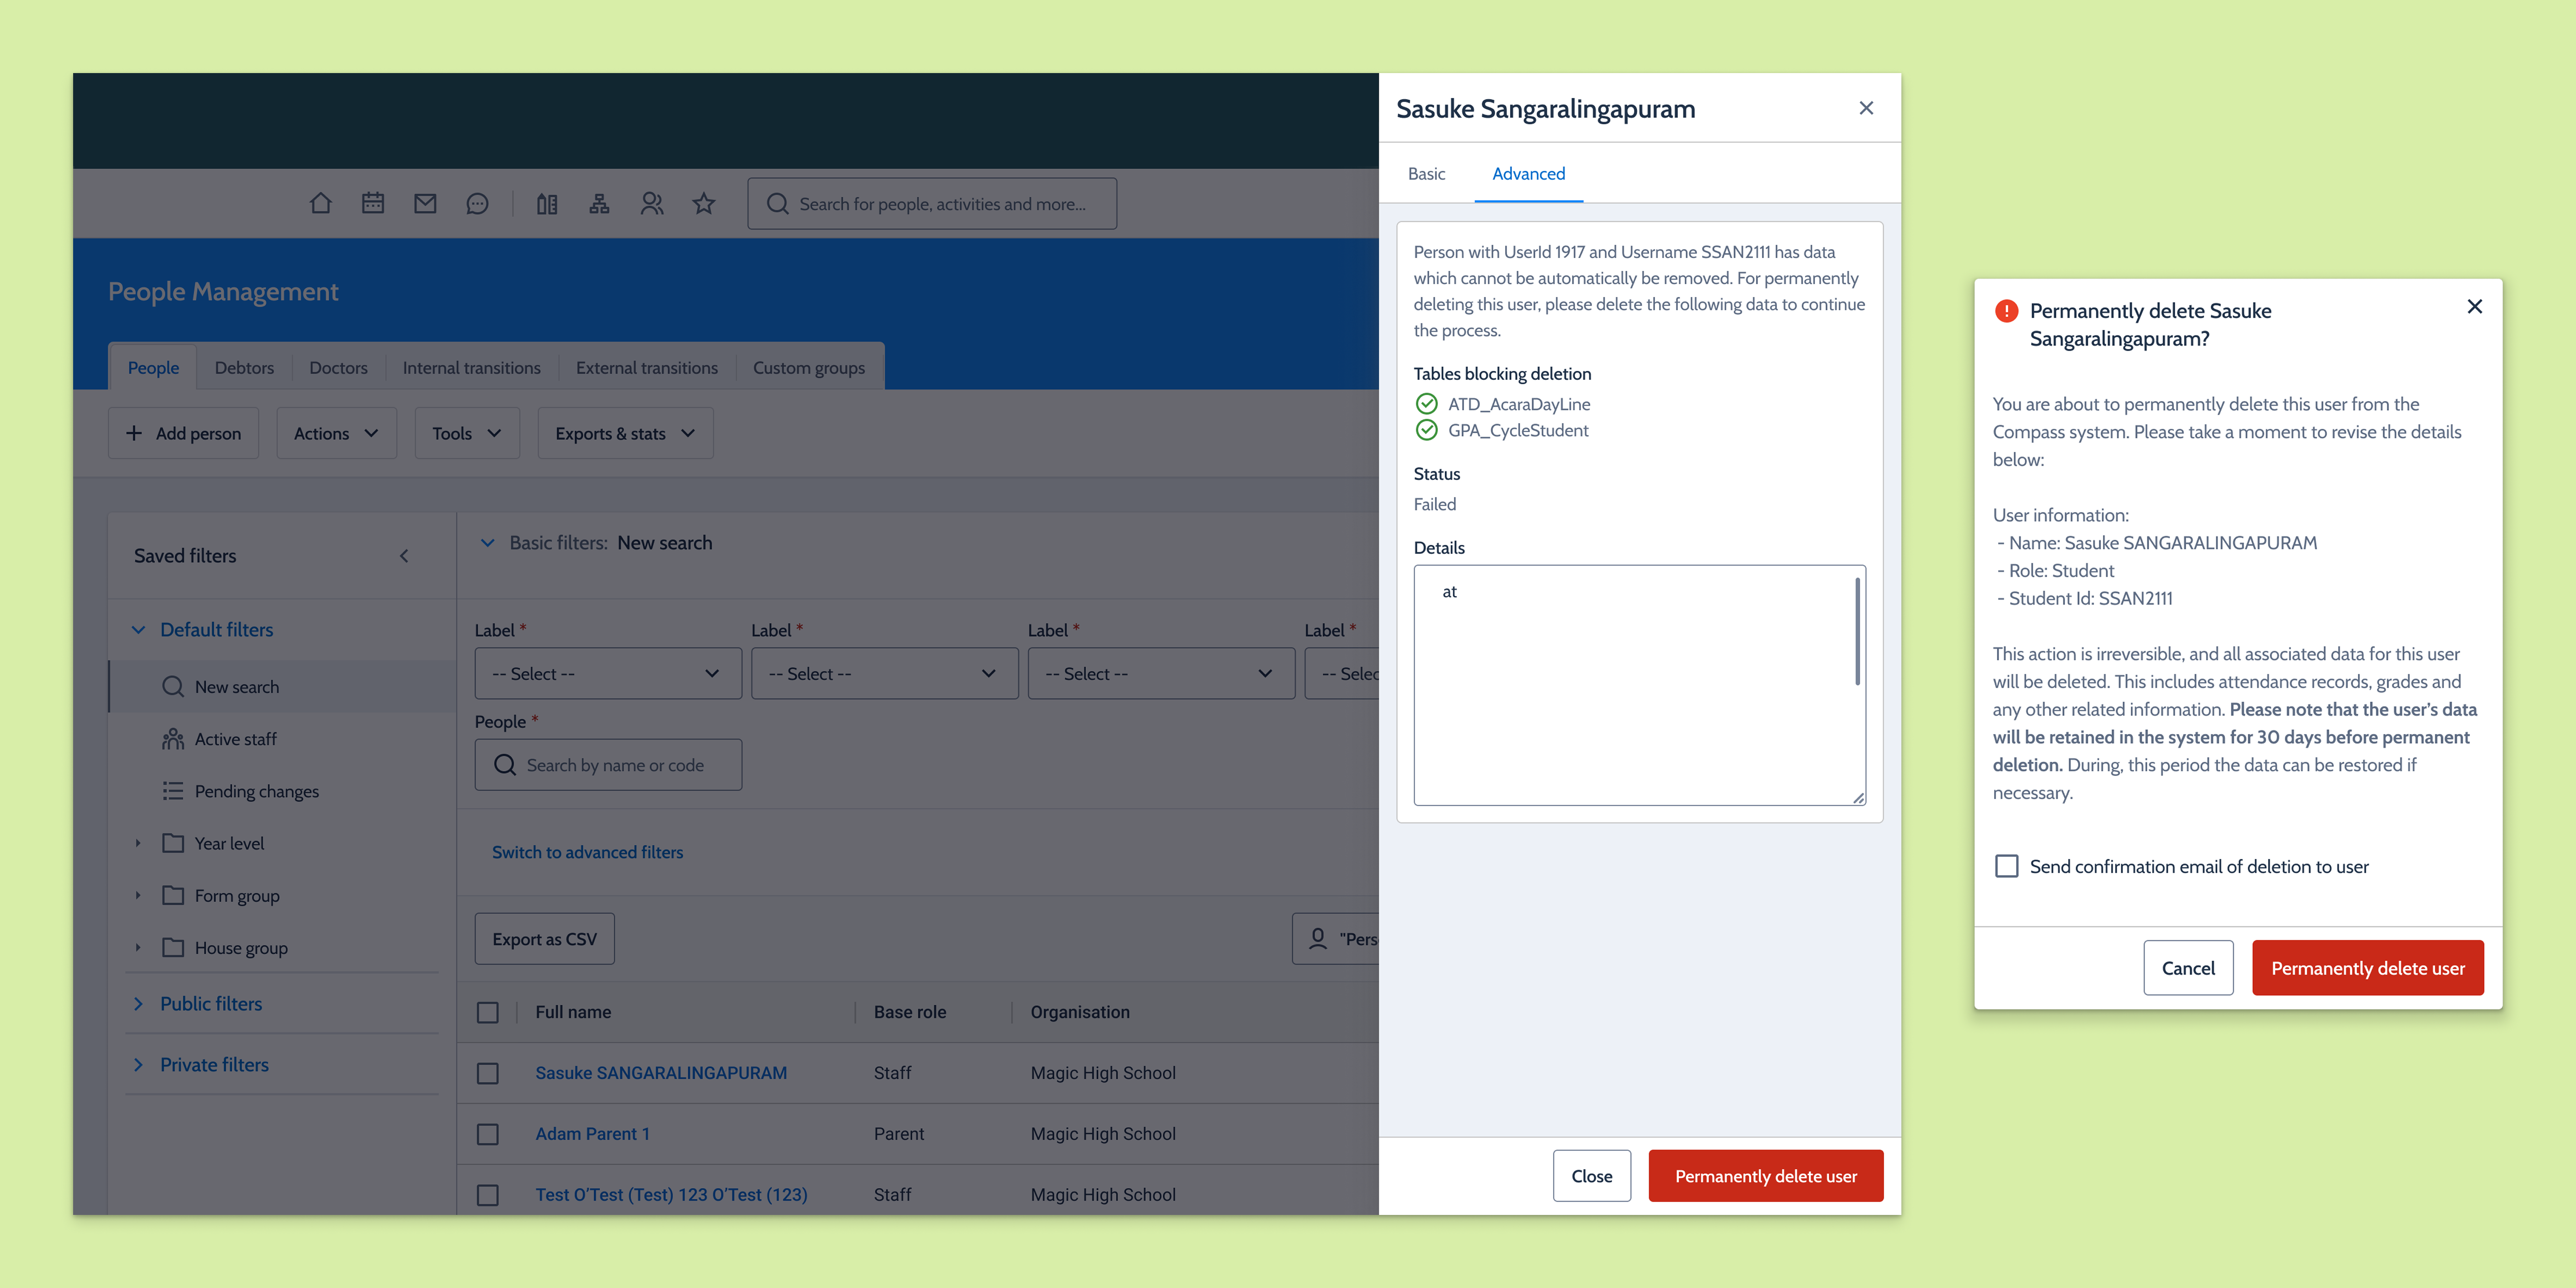Click Switch to advanced filters link
Screen dimensions: 2576x1288
(x=587, y=852)
